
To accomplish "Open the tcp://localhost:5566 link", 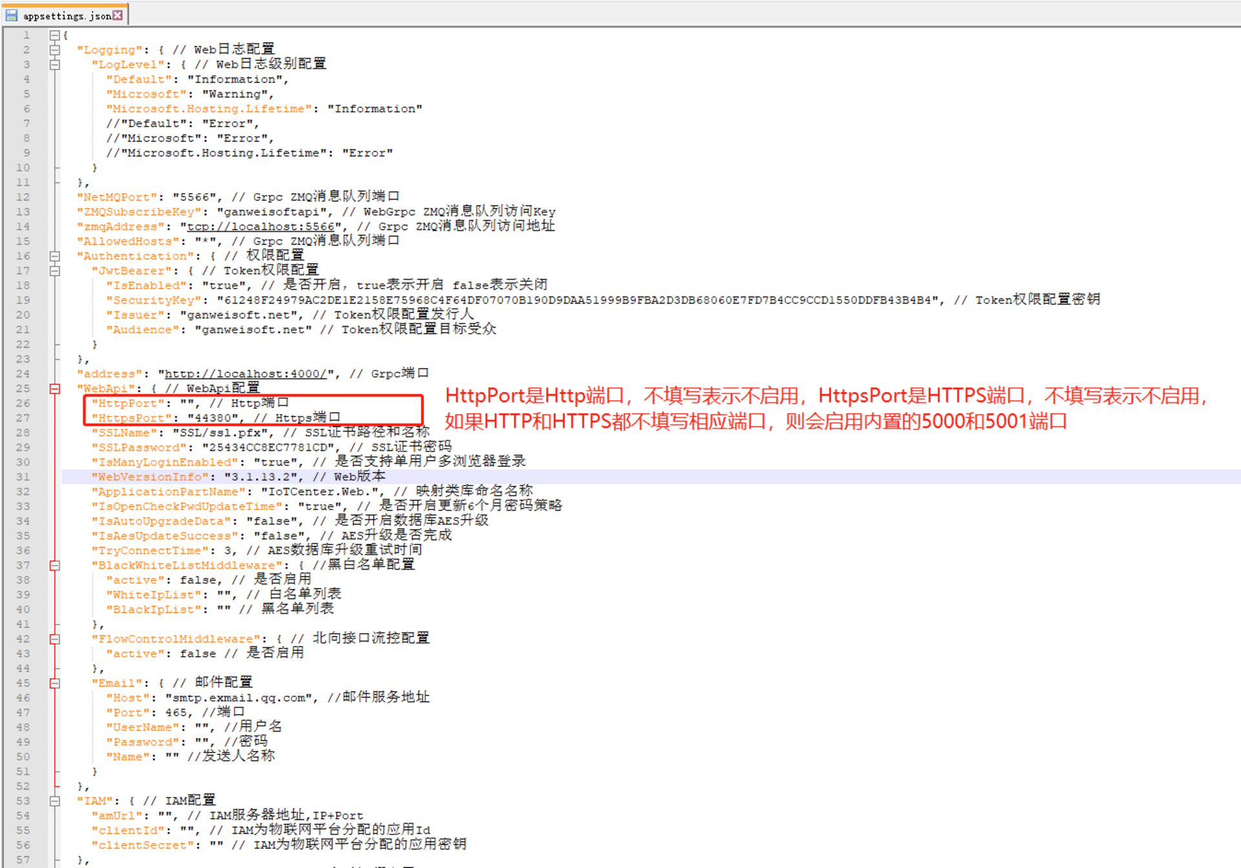I will click(260, 227).
